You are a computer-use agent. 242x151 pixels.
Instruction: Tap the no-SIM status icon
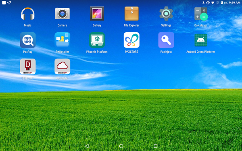pyautogui.click(x=218, y=3)
